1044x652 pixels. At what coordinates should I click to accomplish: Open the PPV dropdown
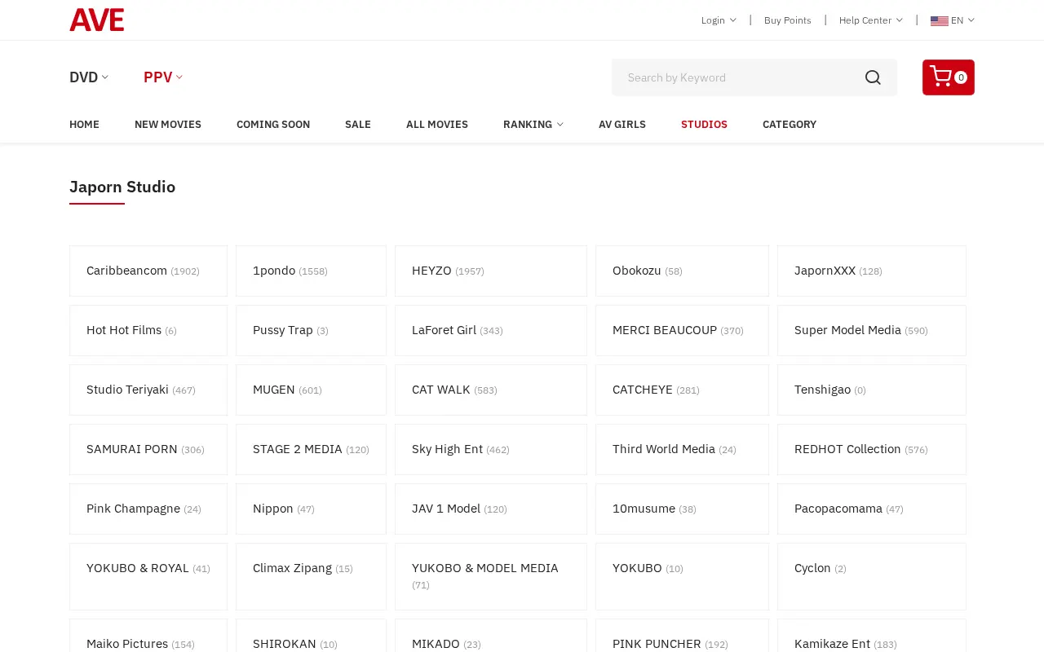pyautogui.click(x=163, y=77)
